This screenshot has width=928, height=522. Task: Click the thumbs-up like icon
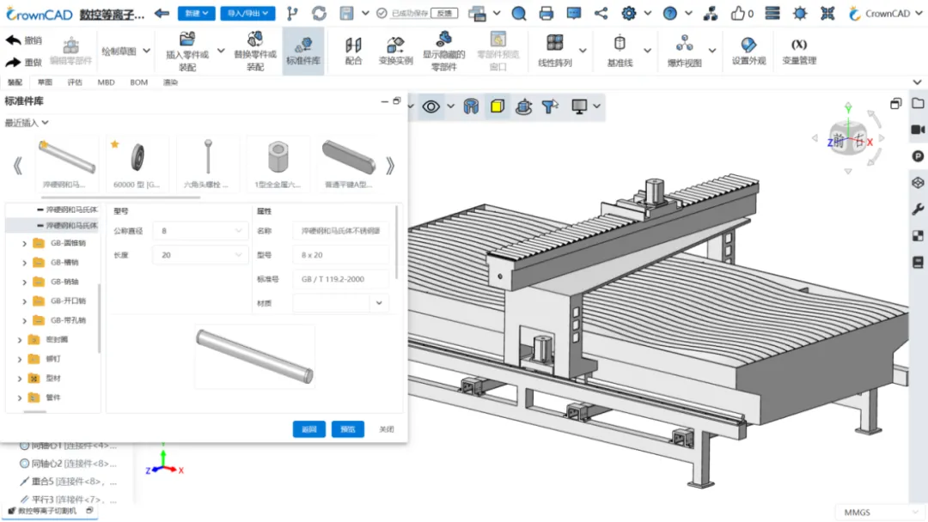click(737, 13)
